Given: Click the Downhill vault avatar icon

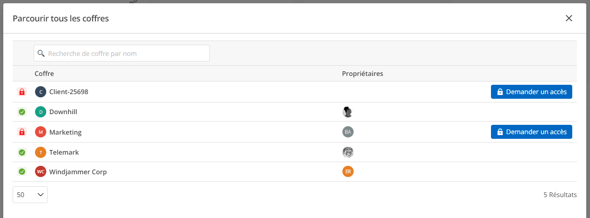Looking at the screenshot, I should tap(41, 112).
